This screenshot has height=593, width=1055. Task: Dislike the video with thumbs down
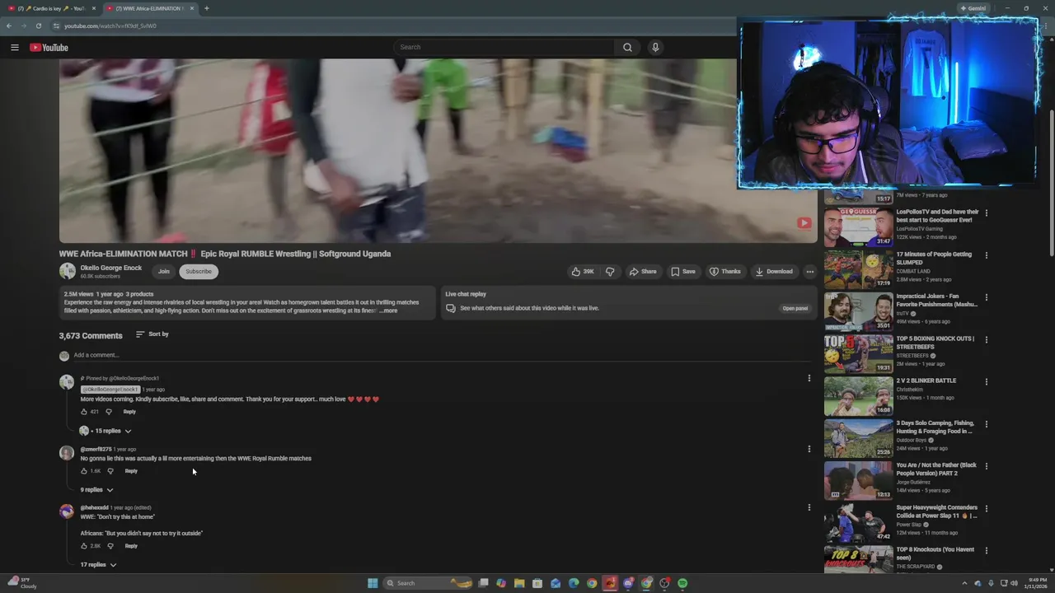pyautogui.click(x=610, y=271)
